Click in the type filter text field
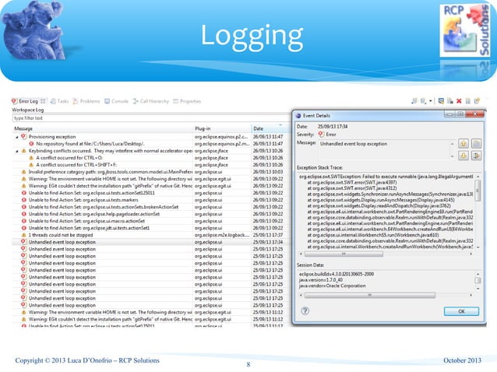The height and width of the screenshot is (372, 497). [x=151, y=118]
